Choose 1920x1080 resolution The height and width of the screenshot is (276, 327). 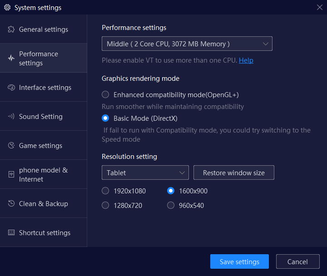coord(105,191)
